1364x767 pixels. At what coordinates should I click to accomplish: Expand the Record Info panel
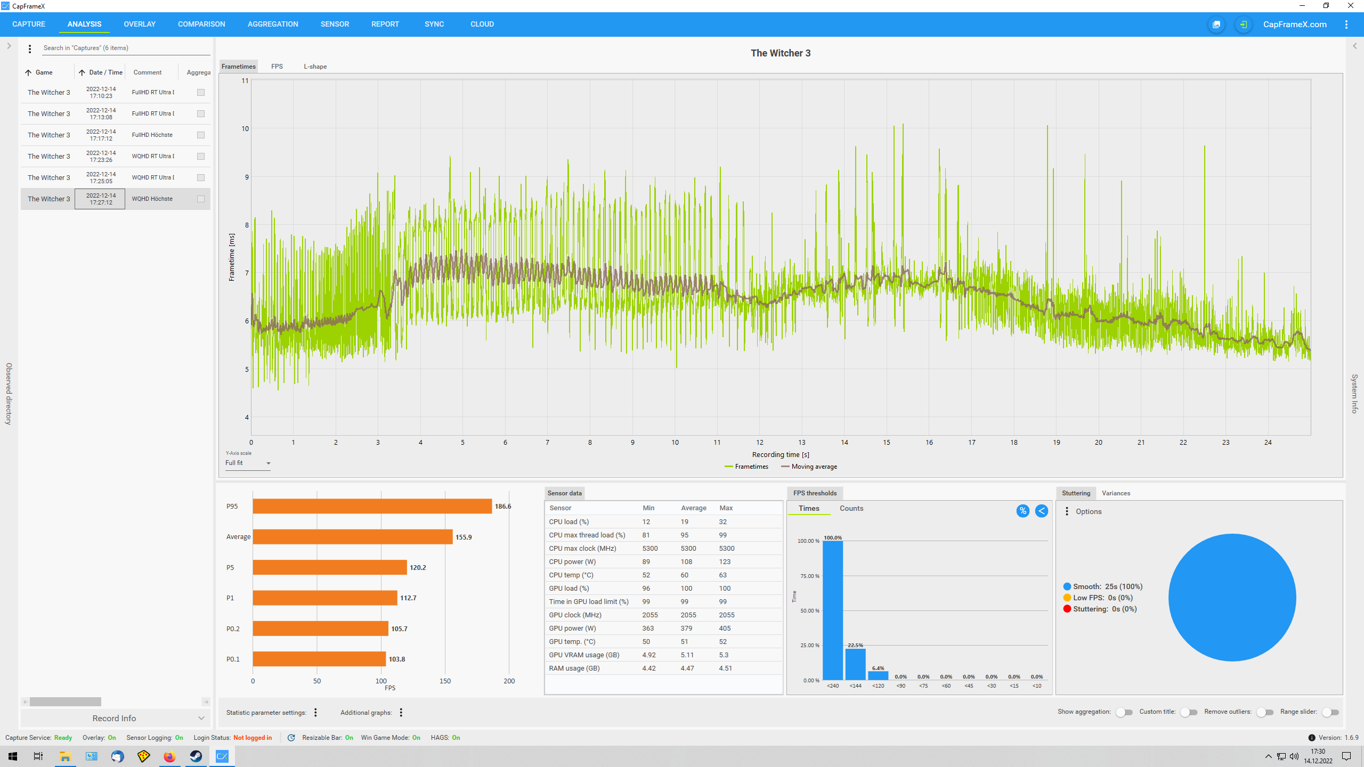point(115,718)
